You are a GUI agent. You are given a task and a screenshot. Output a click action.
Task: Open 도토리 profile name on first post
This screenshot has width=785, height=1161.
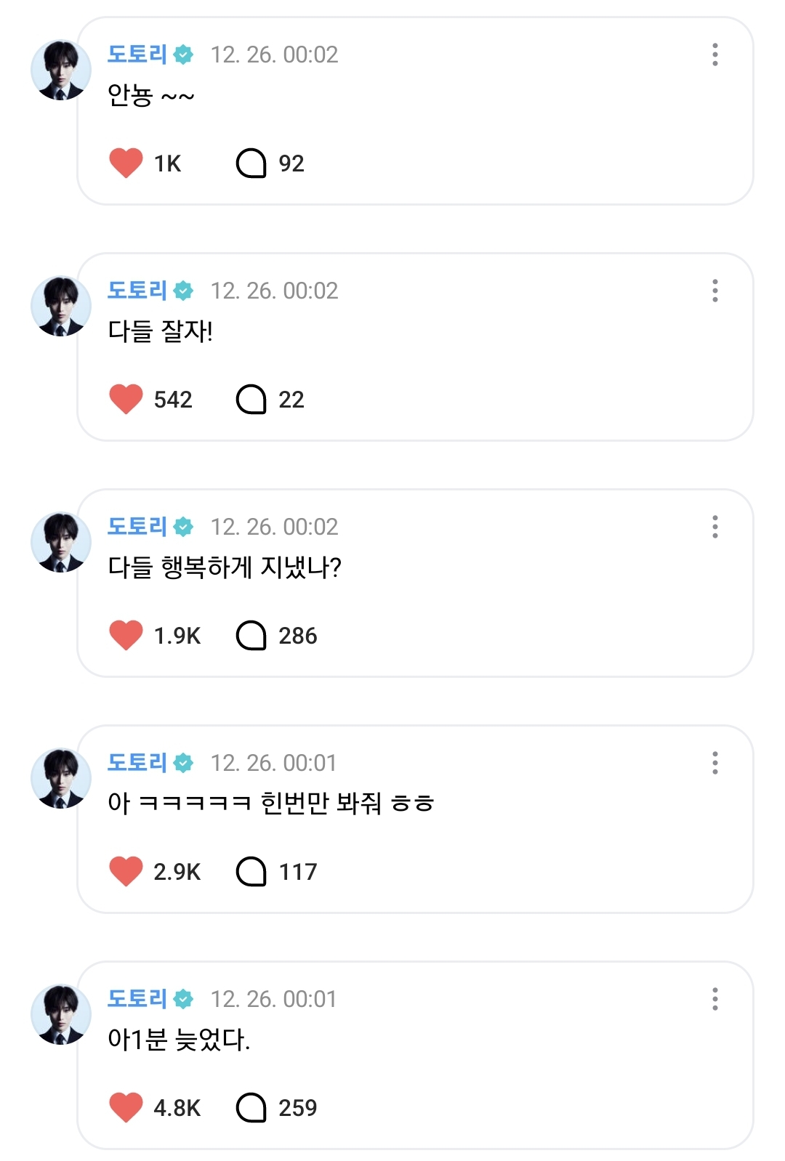pos(137,54)
